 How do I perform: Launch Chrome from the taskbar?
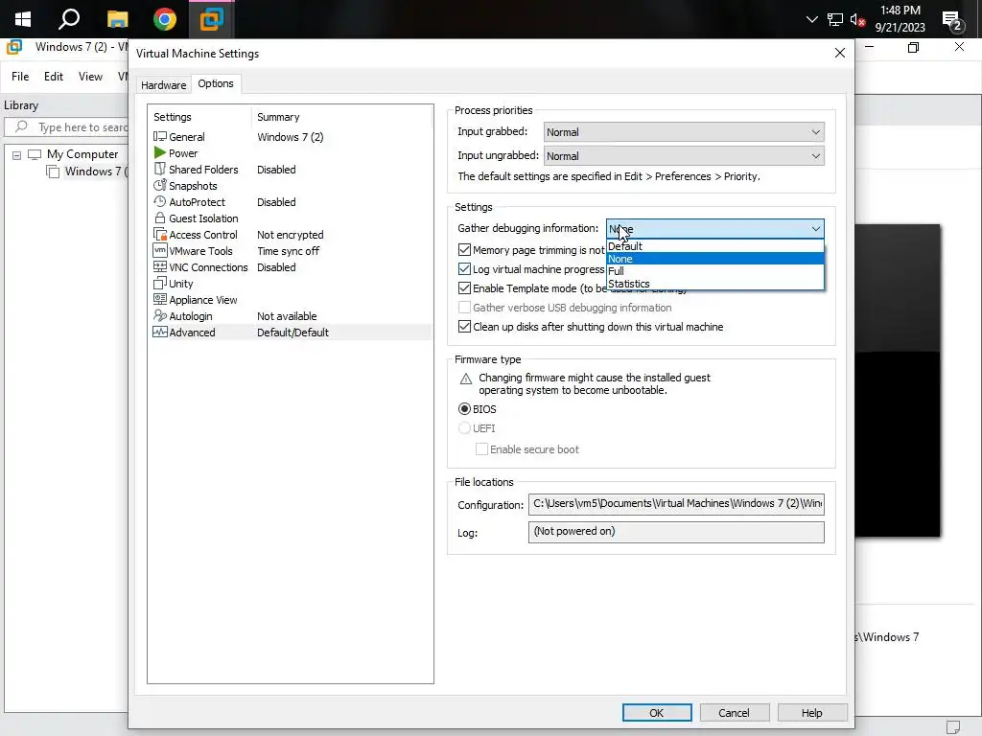click(x=165, y=19)
